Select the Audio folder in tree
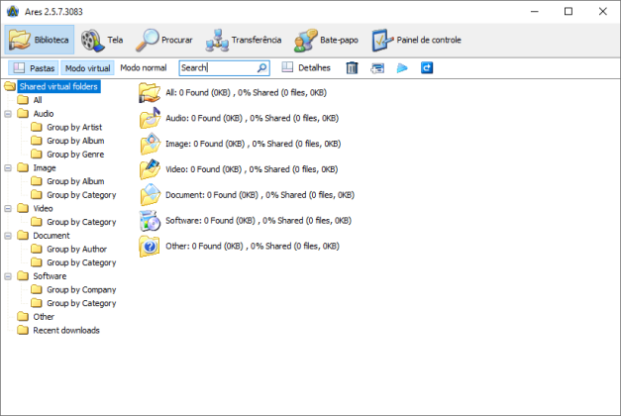Screen dimensions: 621x416 (44, 114)
